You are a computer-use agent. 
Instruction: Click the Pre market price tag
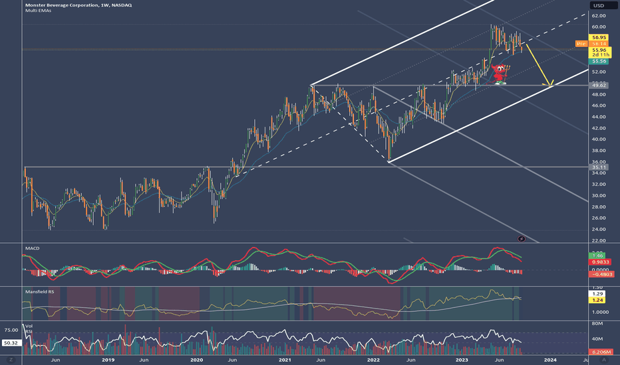tap(581, 44)
